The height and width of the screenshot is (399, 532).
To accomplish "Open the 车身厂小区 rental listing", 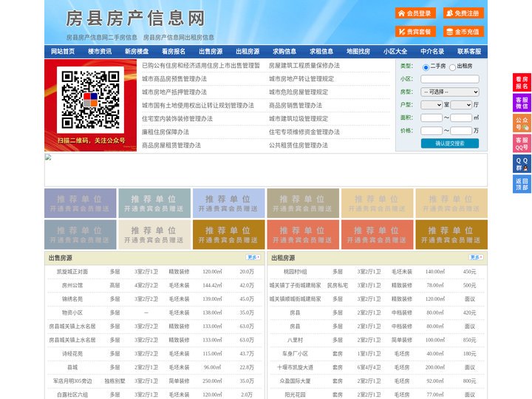I will tap(295, 353).
